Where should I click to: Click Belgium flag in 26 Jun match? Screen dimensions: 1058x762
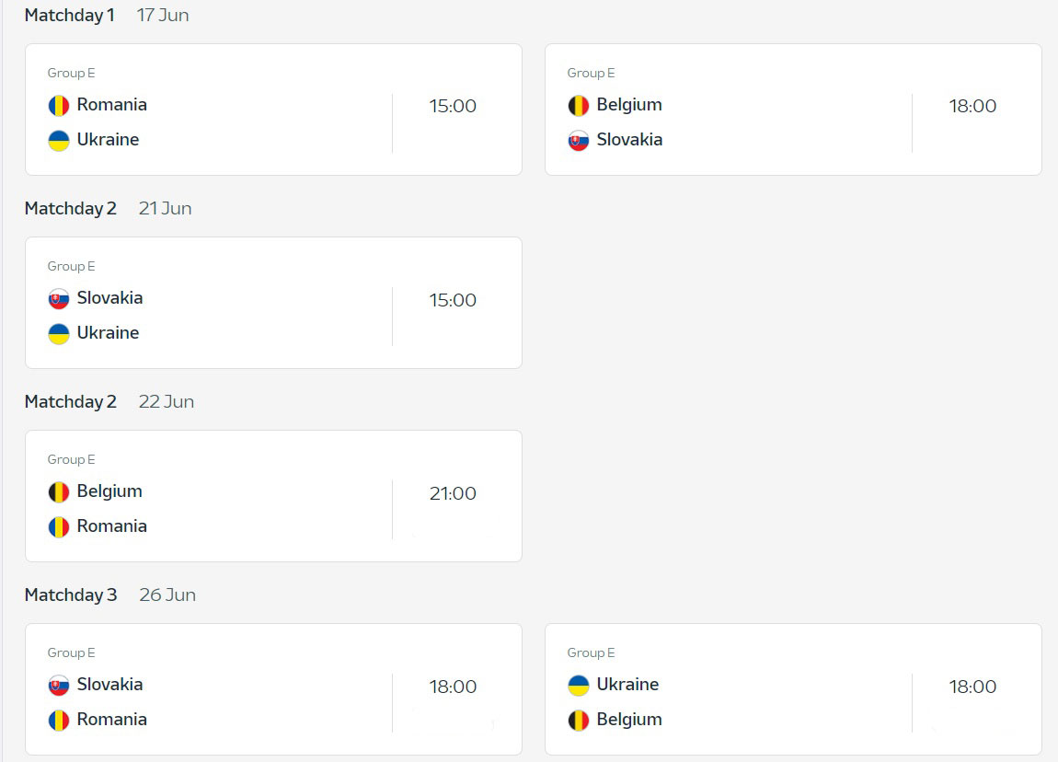(579, 721)
